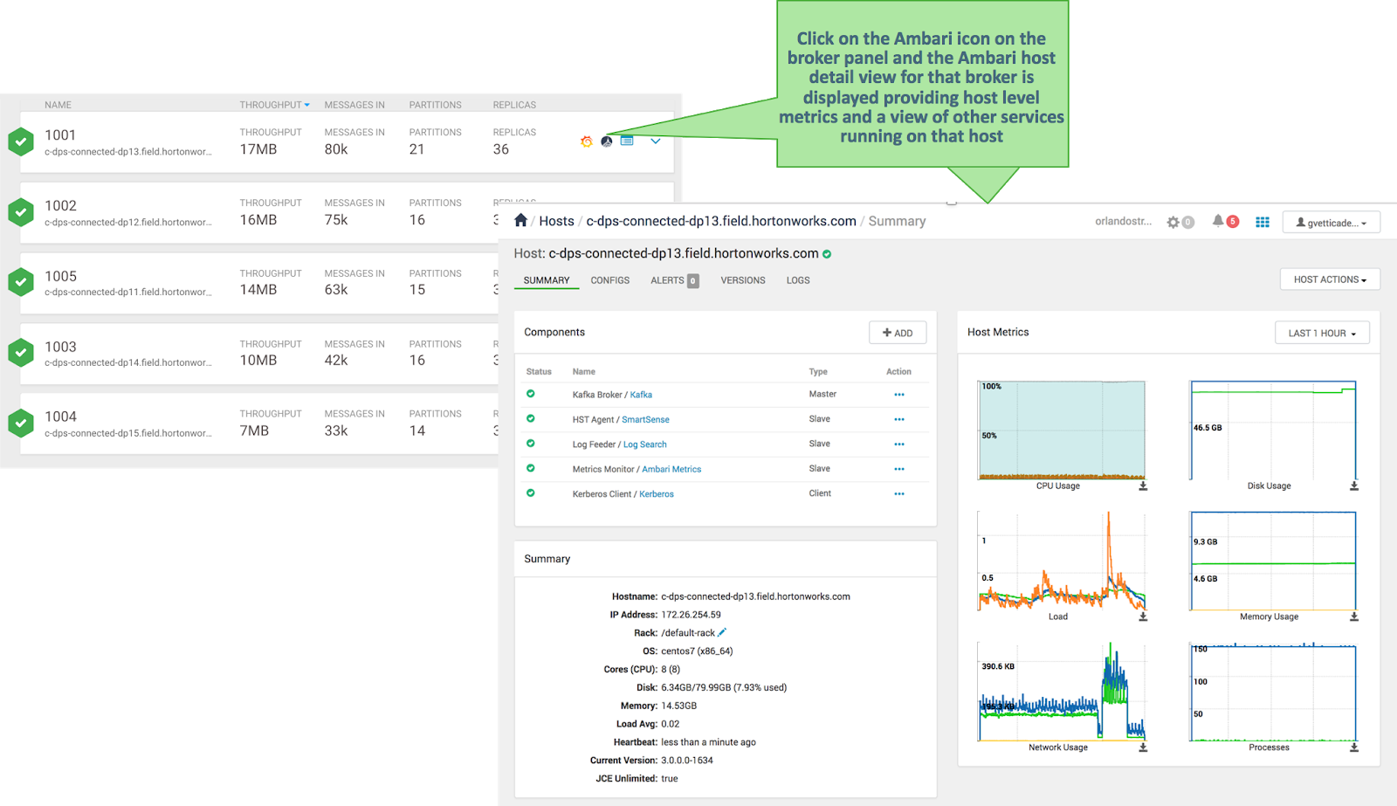Open action menu for HST Agent
The height and width of the screenshot is (806, 1397).
pyautogui.click(x=899, y=419)
